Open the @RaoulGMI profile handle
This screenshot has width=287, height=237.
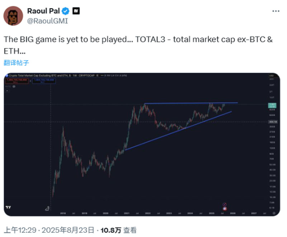(47, 21)
